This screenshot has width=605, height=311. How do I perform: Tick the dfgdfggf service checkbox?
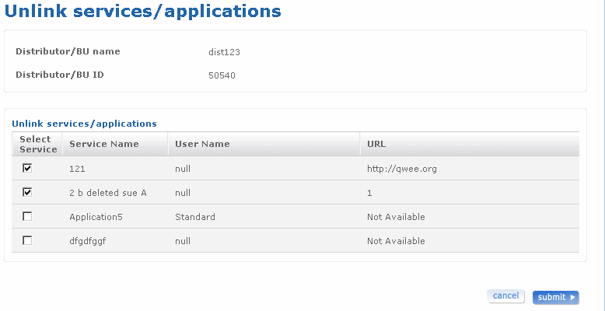pyautogui.click(x=27, y=240)
